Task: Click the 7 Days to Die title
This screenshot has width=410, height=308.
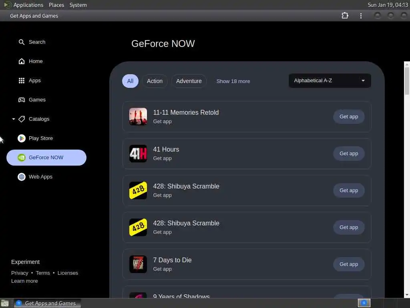Action: coord(172,260)
